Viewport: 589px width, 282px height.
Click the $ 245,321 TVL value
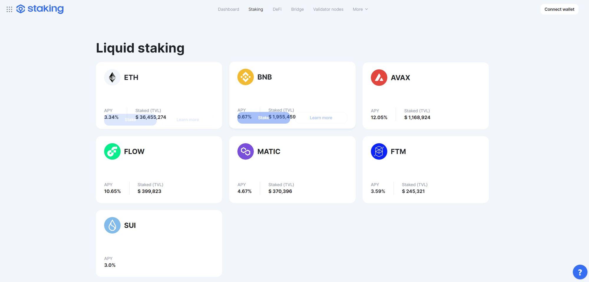coord(413,191)
